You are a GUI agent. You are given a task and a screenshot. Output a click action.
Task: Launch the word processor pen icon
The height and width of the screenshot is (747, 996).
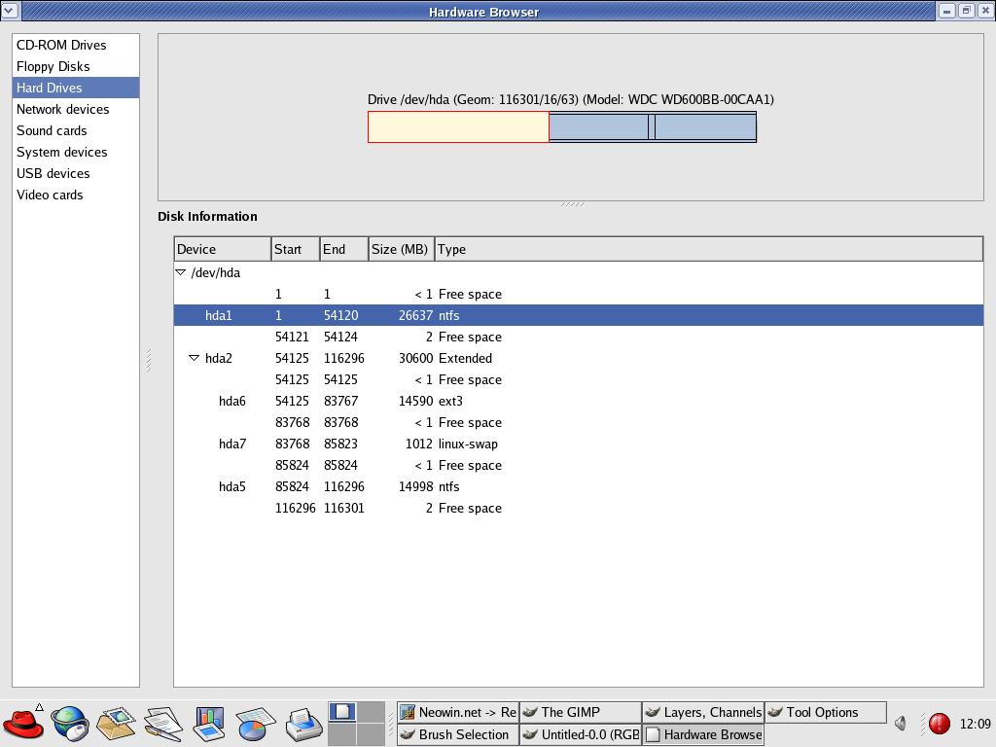click(162, 723)
